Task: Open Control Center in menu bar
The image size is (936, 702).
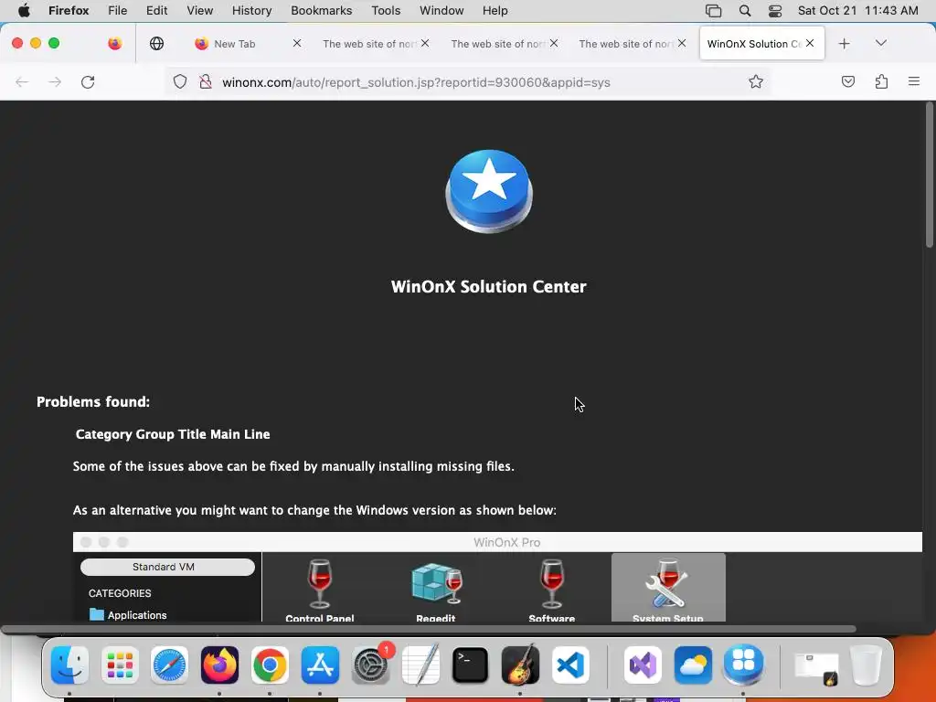Action: (775, 10)
